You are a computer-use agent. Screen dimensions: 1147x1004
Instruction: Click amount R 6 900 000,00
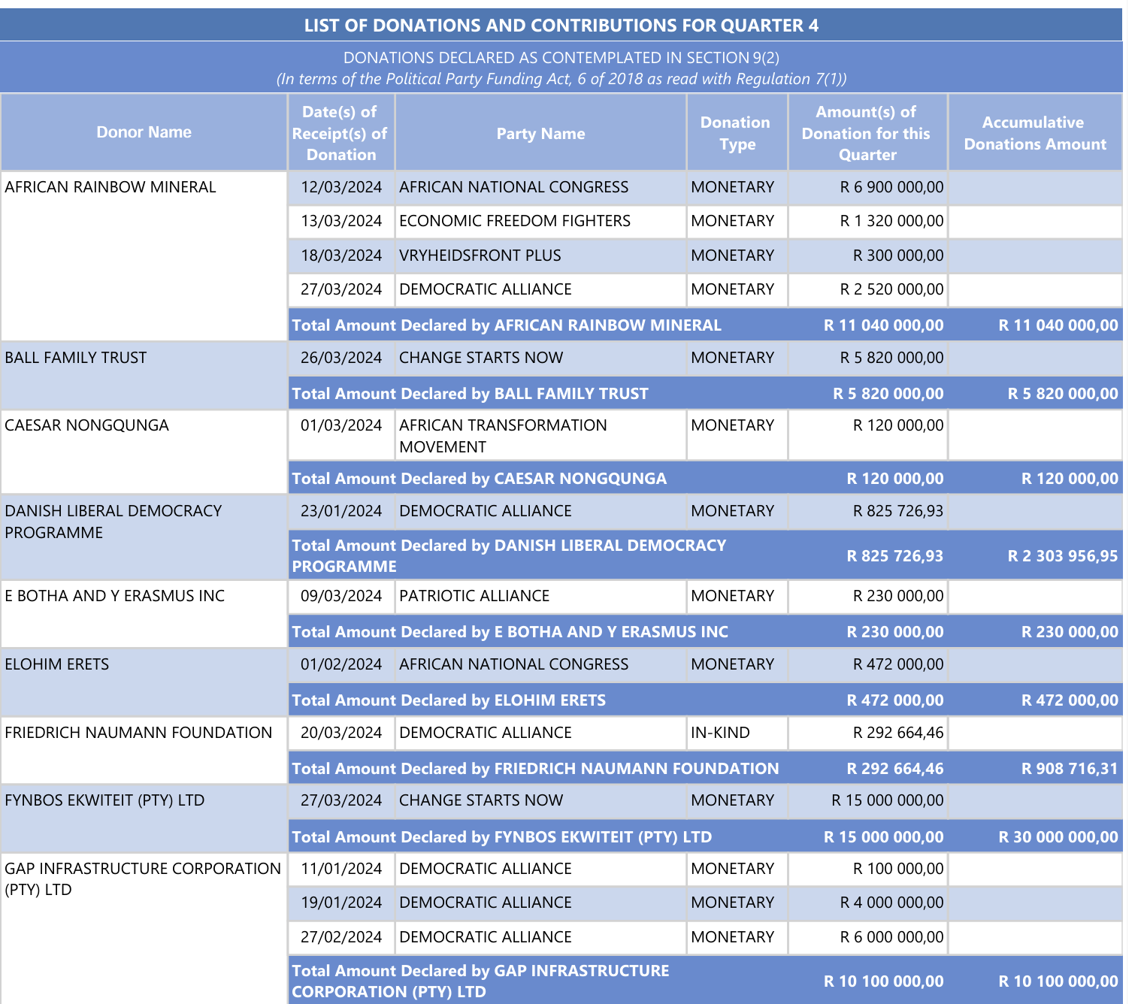(891, 187)
